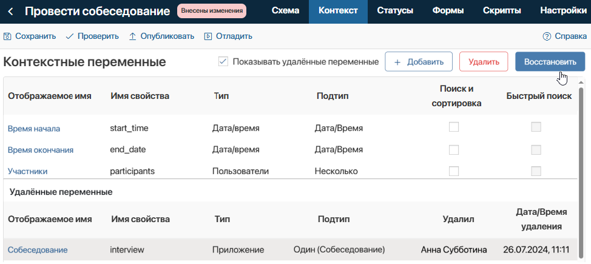Image resolution: width=591 pixels, height=264 pixels.
Task: Toggle Быстрый поиск checkbox for Время начала
Action: (x=536, y=127)
